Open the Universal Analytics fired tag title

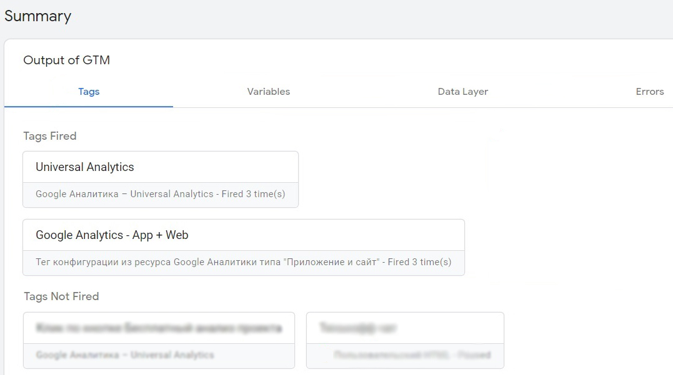tap(85, 167)
